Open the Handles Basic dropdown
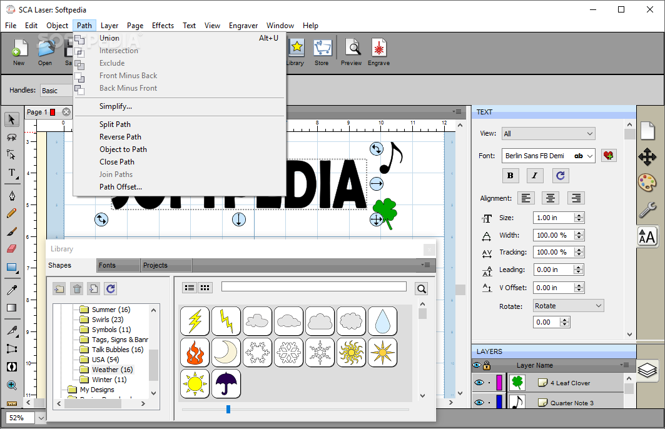The height and width of the screenshot is (429, 665). click(57, 90)
